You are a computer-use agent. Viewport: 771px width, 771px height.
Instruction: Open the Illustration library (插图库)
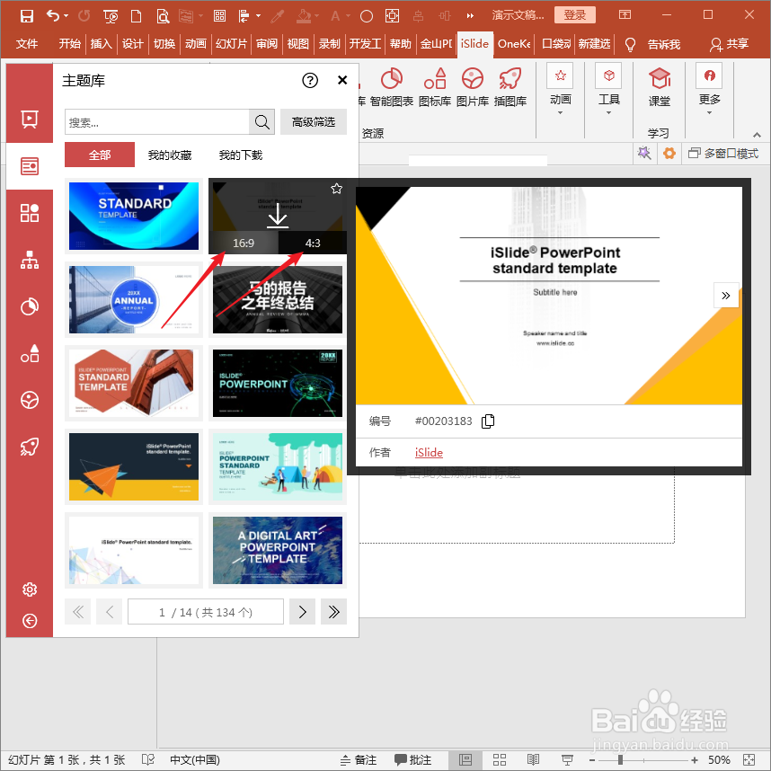(510, 87)
